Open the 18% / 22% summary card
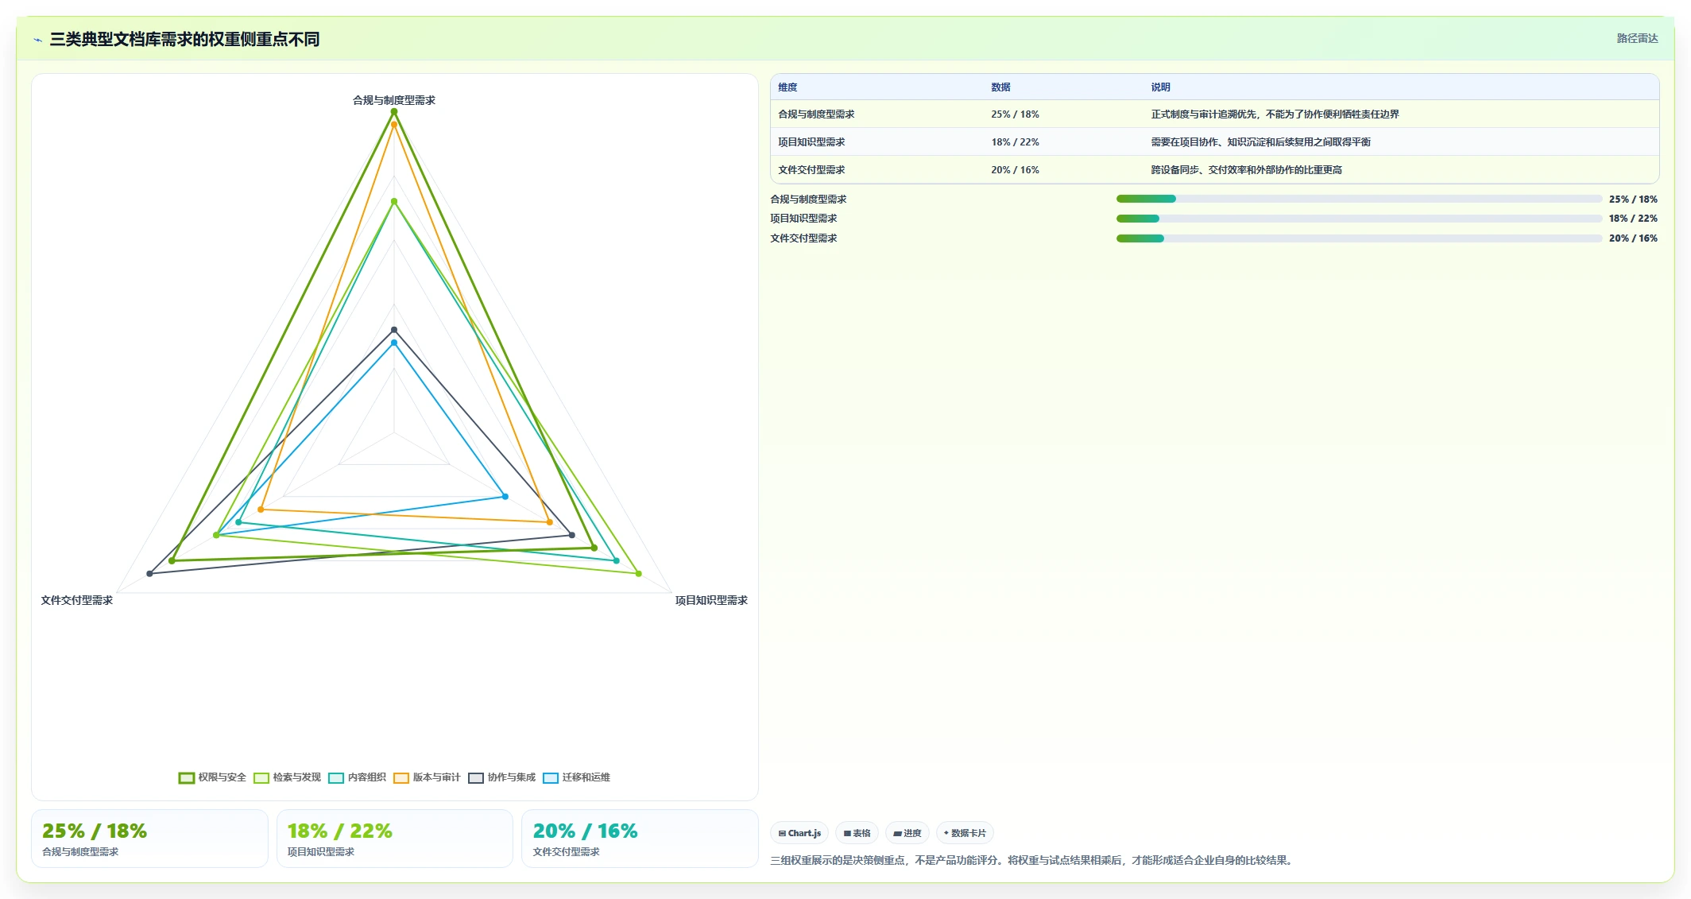The width and height of the screenshot is (1691, 899). 395,839
